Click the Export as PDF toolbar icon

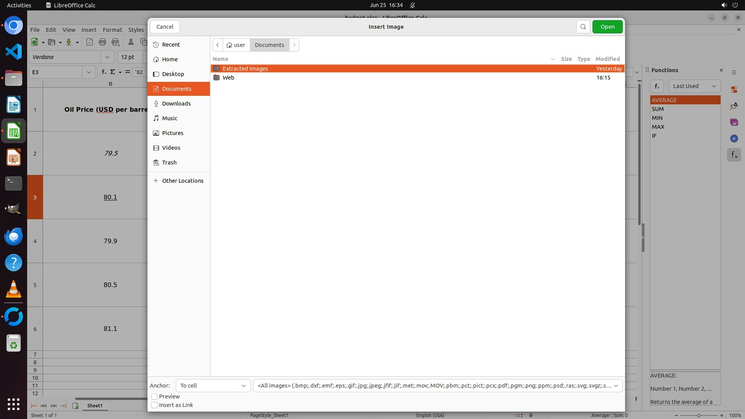[90, 42]
